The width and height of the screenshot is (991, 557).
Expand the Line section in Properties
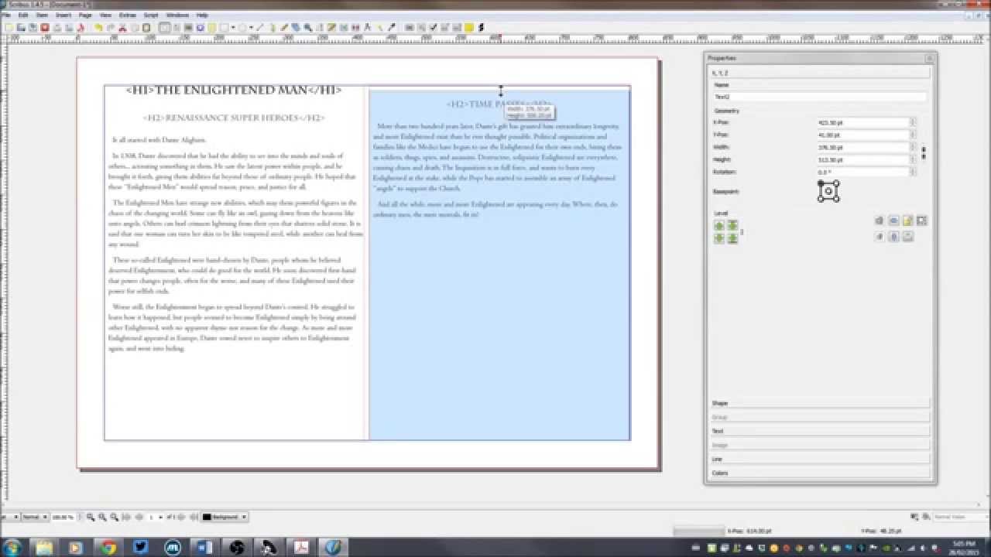click(820, 459)
